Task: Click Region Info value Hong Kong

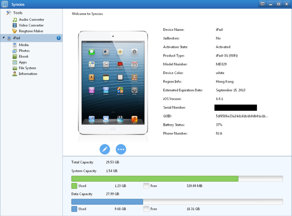Action: 224,82
